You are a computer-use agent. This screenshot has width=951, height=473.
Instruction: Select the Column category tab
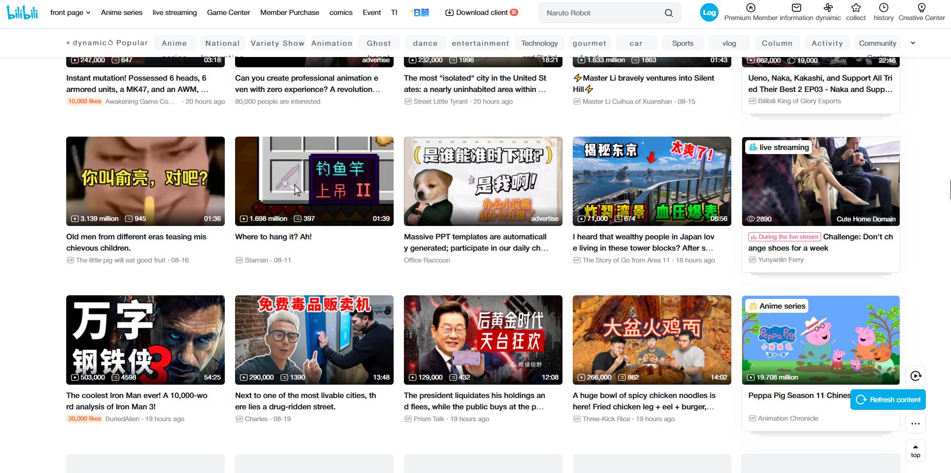777,43
